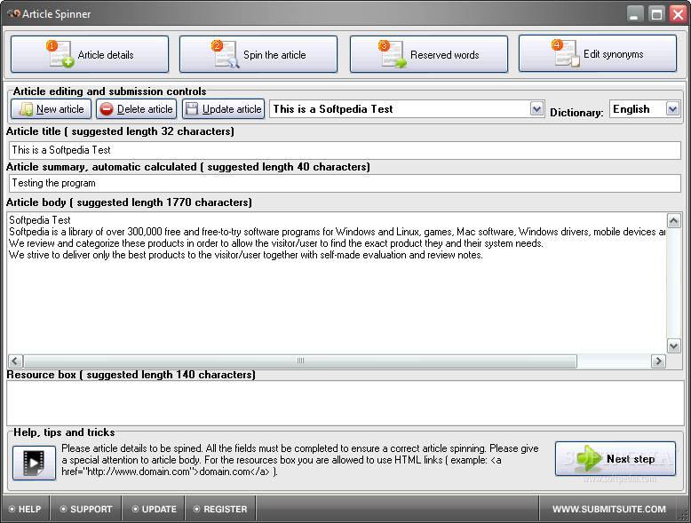Click the "Softpedia Test" line in article body
The image size is (691, 523).
point(40,220)
